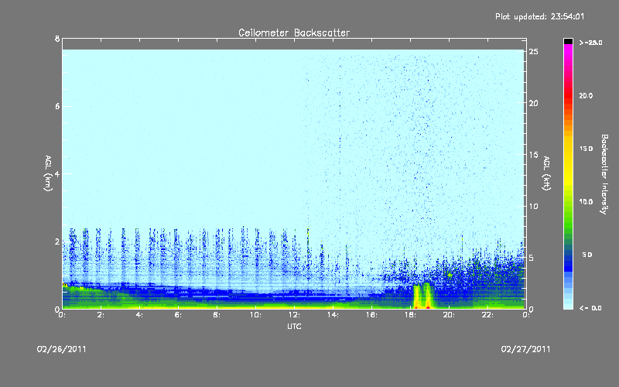The height and width of the screenshot is (387, 619).
Task: Click the "22:" hour tick on UTC axis
Action: [x=487, y=315]
